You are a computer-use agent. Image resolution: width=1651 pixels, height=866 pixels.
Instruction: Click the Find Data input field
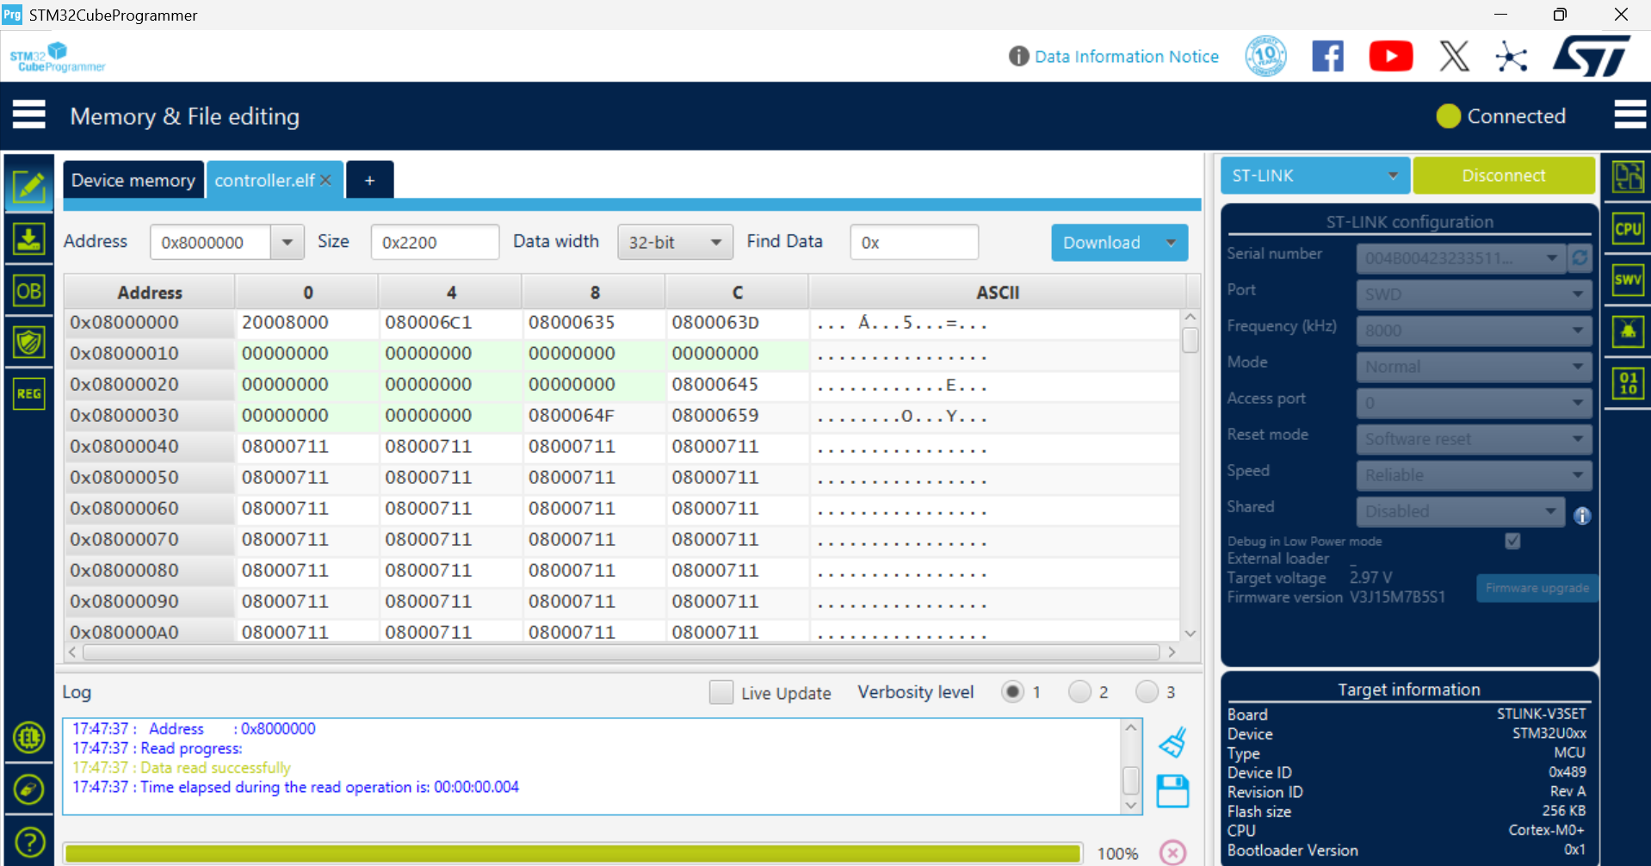click(x=914, y=243)
